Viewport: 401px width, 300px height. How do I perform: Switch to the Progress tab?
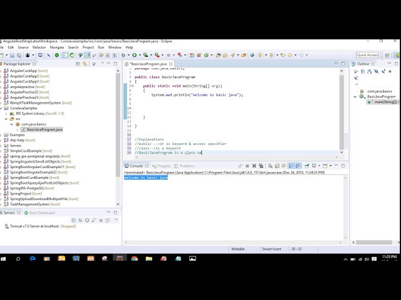tap(162, 166)
